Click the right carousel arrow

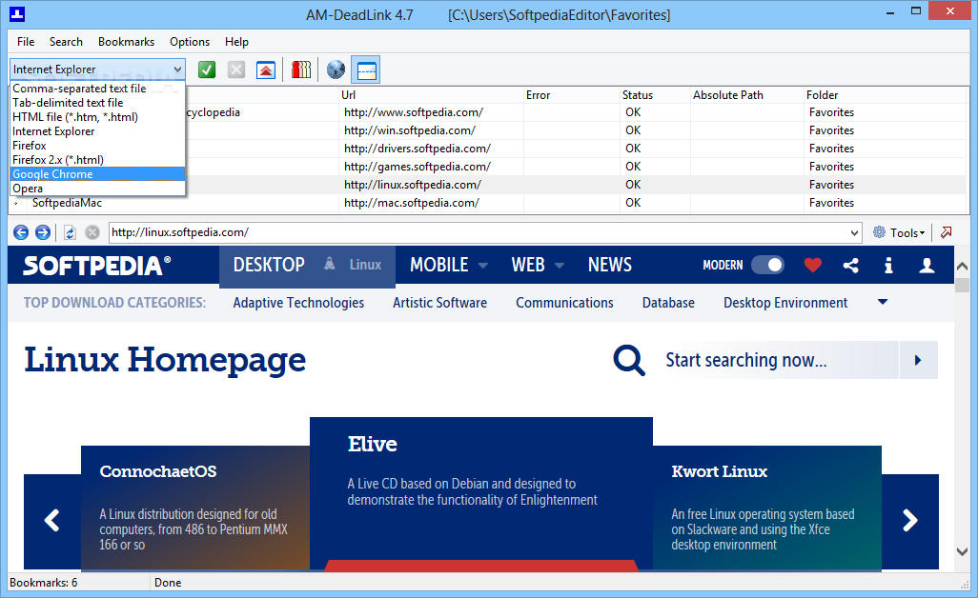pos(910,520)
